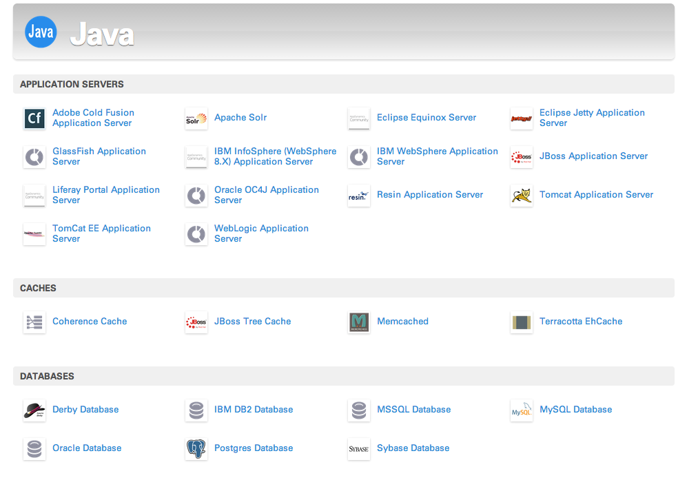This screenshot has width=687, height=480.
Task: Click the Apache Solr logo icon
Action: click(x=196, y=118)
